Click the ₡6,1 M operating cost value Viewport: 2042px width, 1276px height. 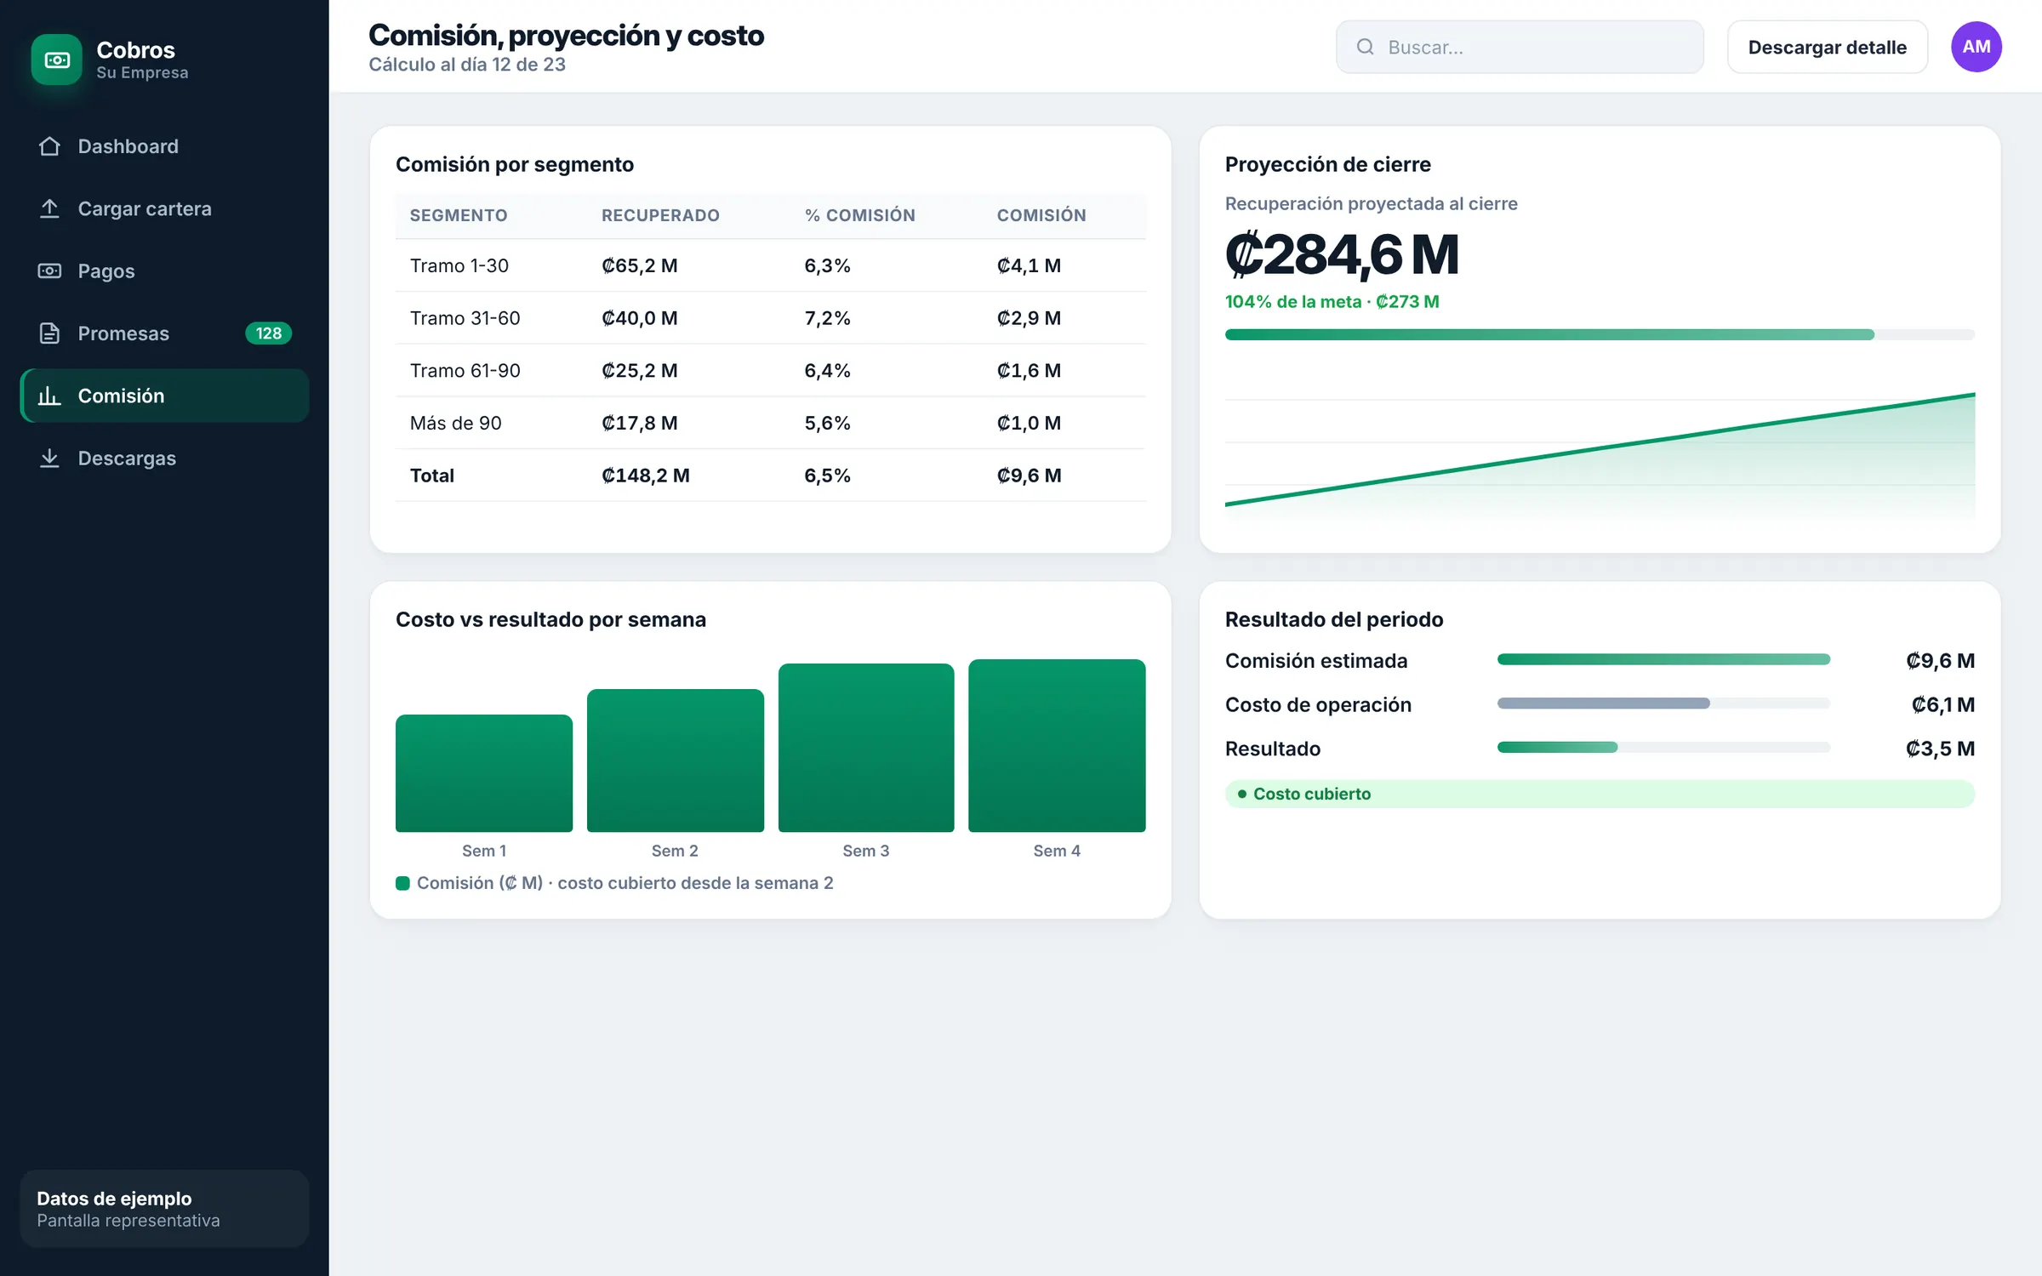pos(1943,704)
